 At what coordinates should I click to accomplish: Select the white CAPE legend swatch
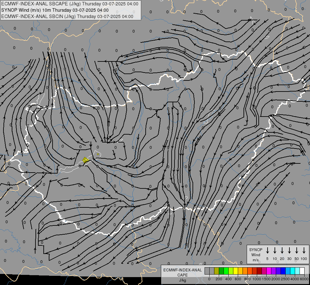pos(302,271)
